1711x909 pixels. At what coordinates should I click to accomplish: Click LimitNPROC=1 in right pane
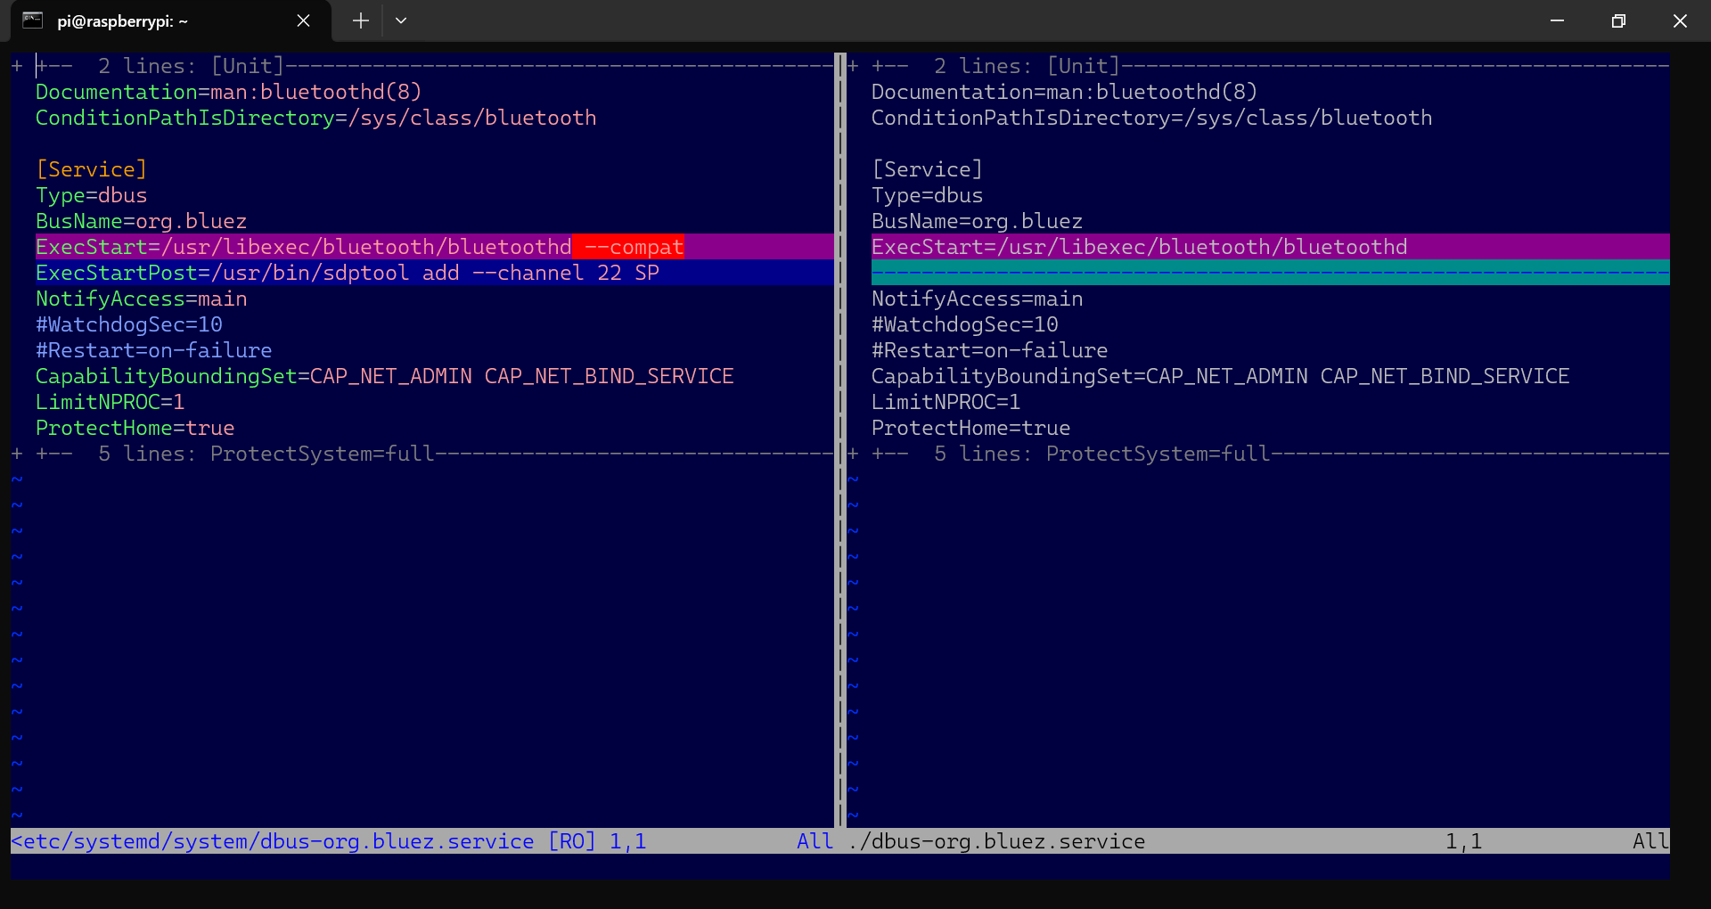pyautogui.click(x=946, y=402)
